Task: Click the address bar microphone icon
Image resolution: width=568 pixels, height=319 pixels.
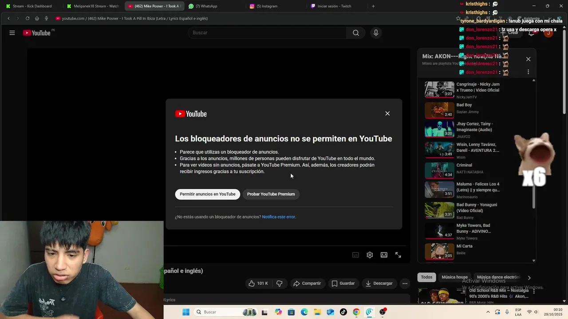Action: pos(46,18)
